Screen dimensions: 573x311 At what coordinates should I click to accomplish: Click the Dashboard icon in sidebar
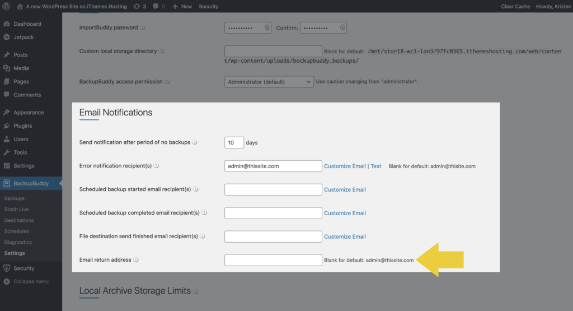[7, 24]
